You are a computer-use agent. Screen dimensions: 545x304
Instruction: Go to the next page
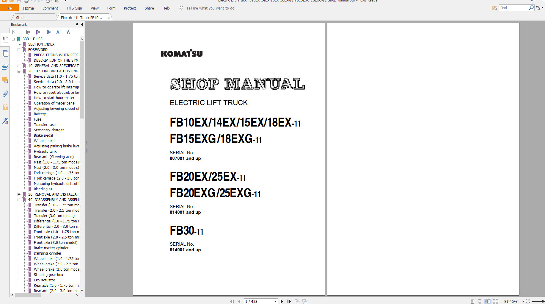[x=282, y=301]
